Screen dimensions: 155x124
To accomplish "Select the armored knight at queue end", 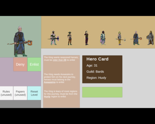I will click(x=150, y=38).
